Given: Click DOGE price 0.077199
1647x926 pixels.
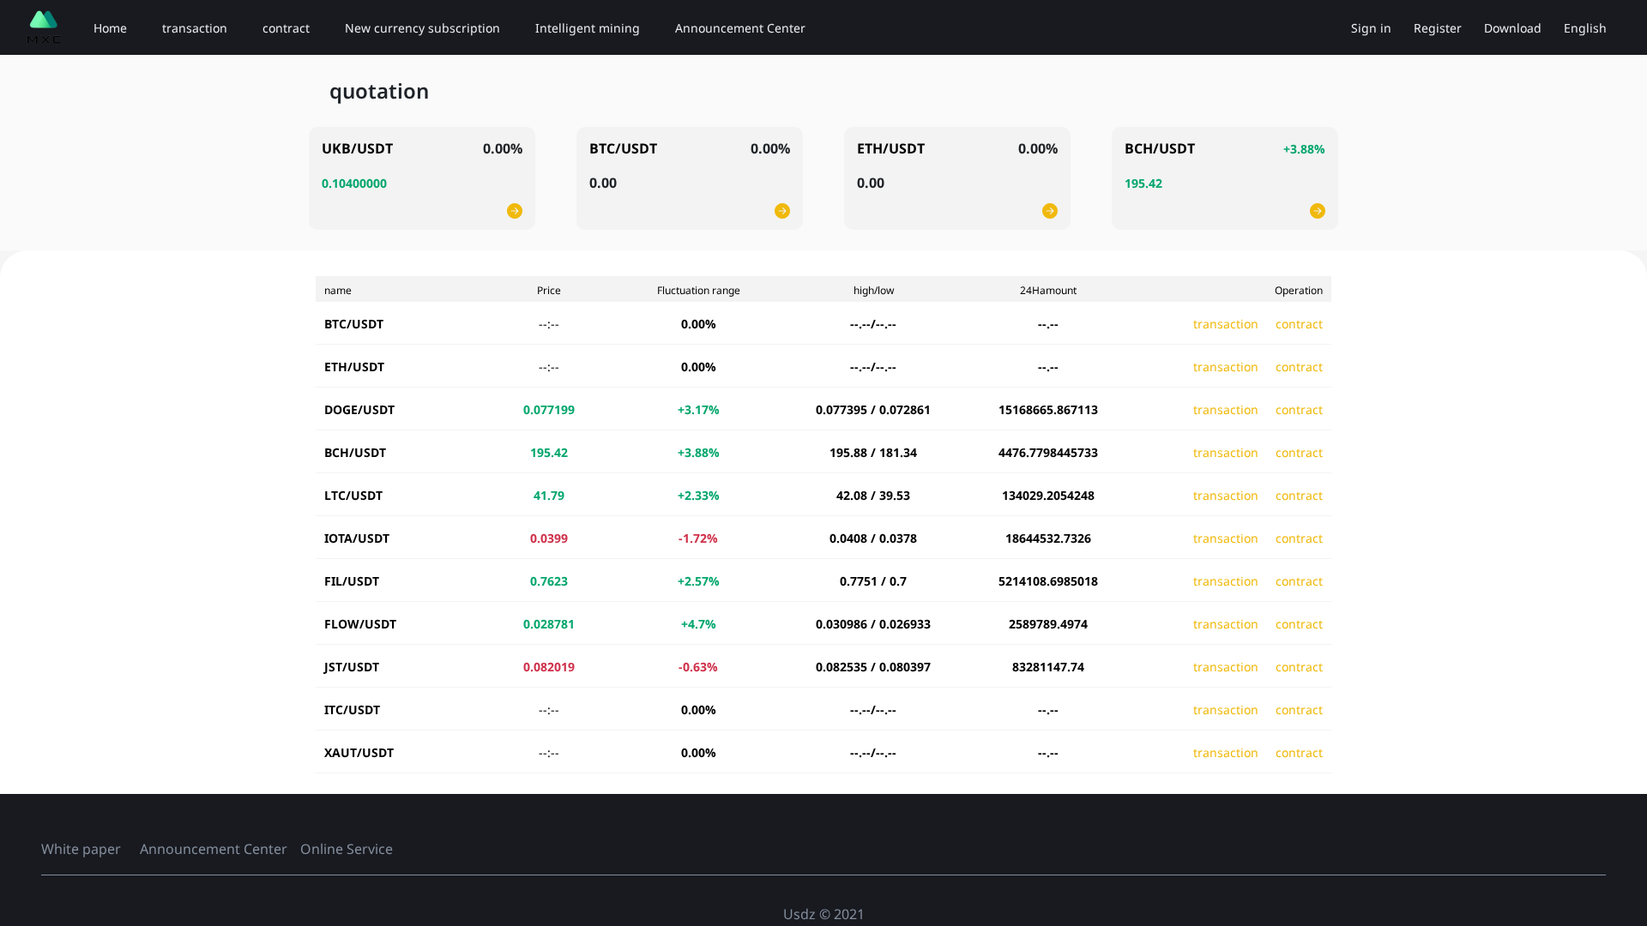Looking at the screenshot, I should [549, 410].
